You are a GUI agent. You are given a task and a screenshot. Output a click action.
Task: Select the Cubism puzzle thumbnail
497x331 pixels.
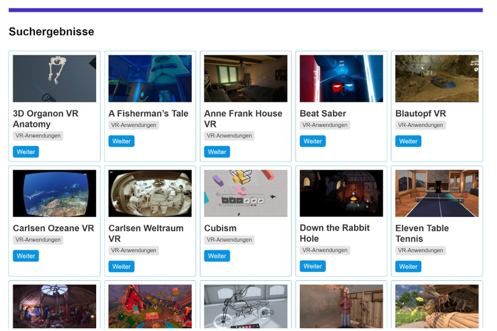(245, 193)
